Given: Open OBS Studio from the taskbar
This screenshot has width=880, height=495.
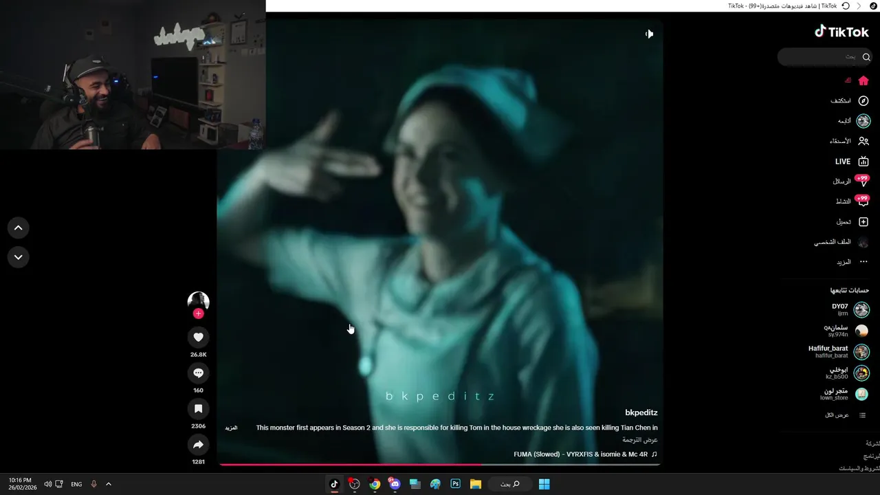Looking at the screenshot, I should click(354, 484).
